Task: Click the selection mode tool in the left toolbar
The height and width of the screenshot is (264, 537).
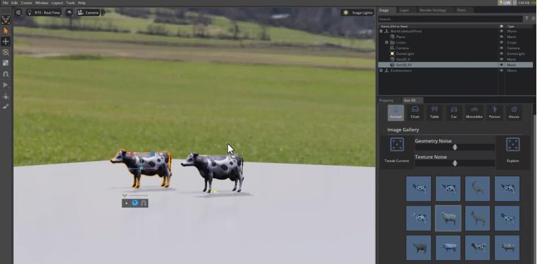Action: (x=5, y=20)
